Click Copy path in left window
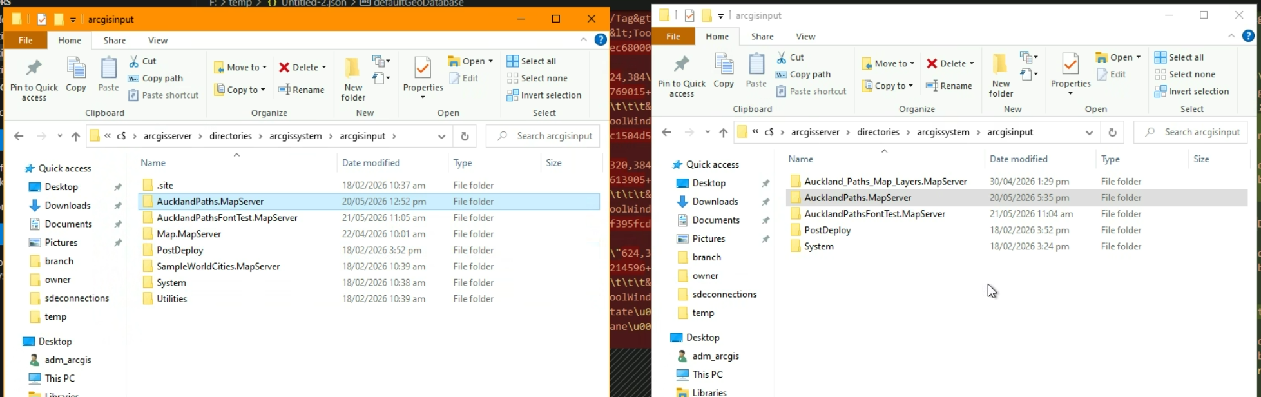The width and height of the screenshot is (1261, 397). click(x=155, y=78)
